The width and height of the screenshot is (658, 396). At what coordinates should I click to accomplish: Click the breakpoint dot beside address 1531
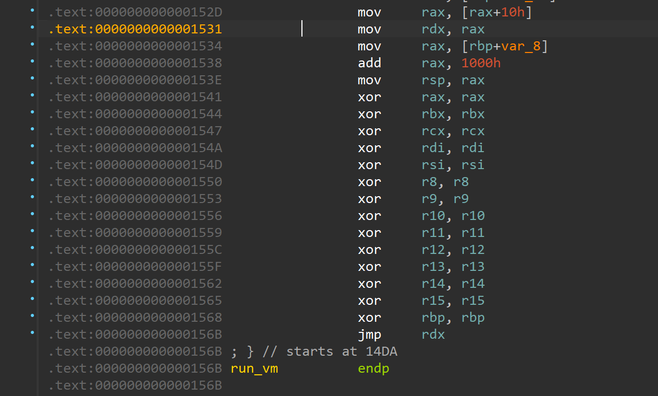(x=33, y=28)
